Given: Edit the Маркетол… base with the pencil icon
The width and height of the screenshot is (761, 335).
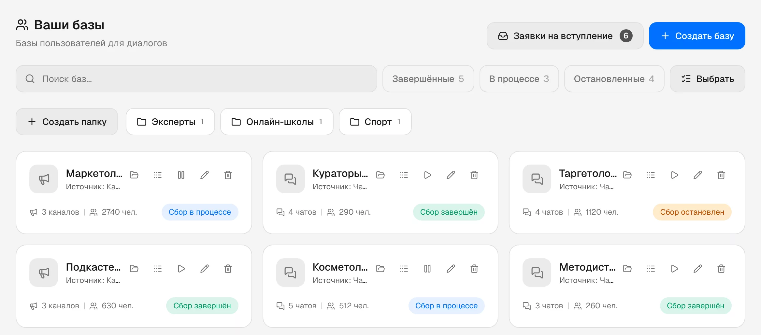Looking at the screenshot, I should click(205, 175).
